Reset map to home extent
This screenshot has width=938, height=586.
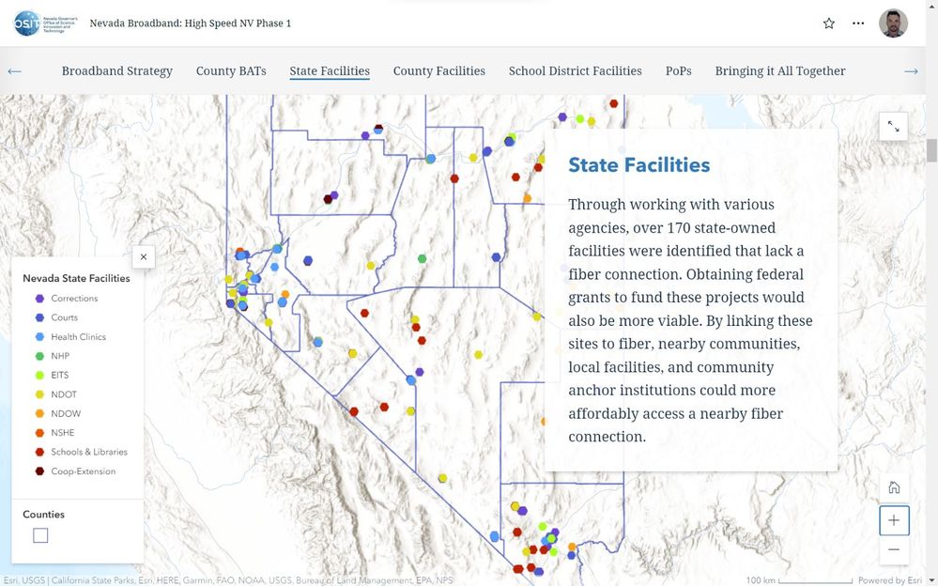pos(894,487)
